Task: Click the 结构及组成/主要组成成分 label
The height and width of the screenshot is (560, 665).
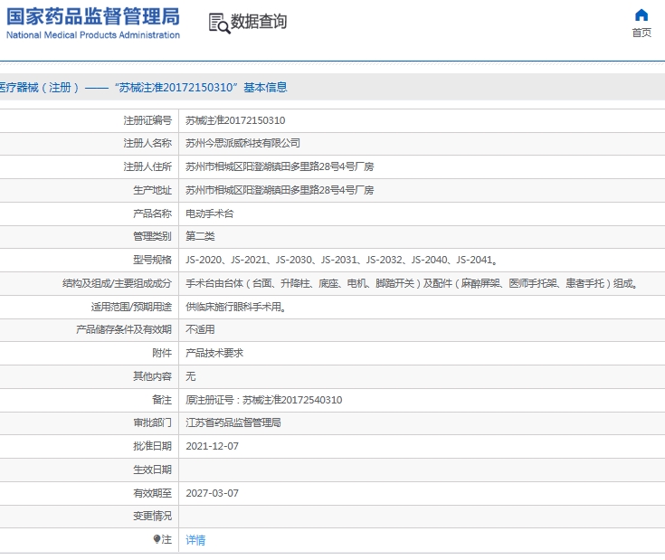Action: click(117, 283)
